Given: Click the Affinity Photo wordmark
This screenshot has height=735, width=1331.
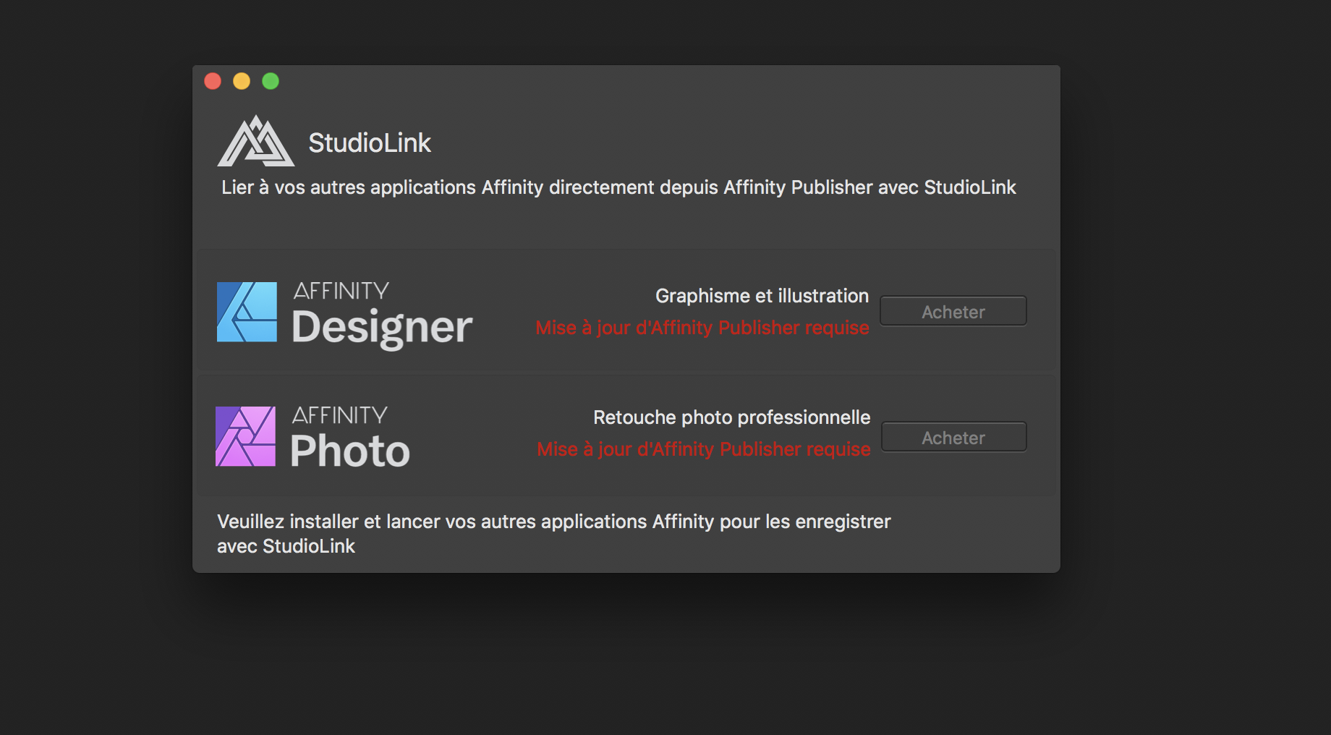Looking at the screenshot, I should (350, 438).
